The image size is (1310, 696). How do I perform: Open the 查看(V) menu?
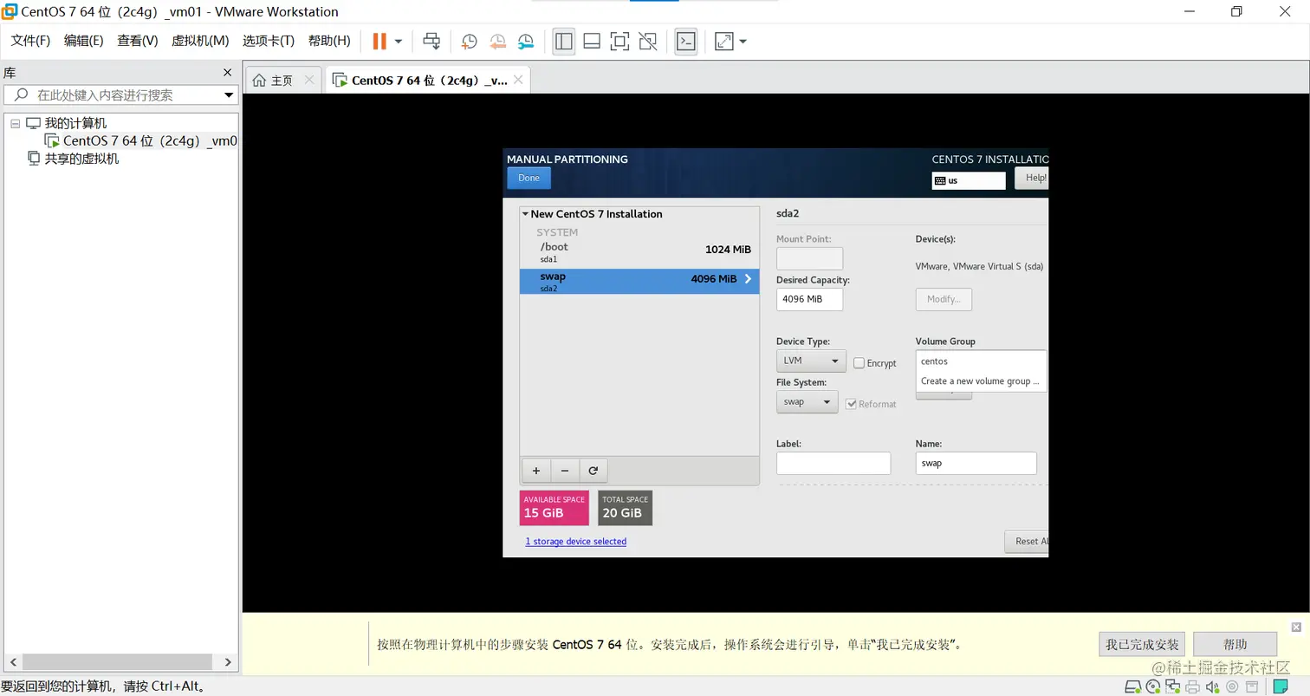point(138,41)
